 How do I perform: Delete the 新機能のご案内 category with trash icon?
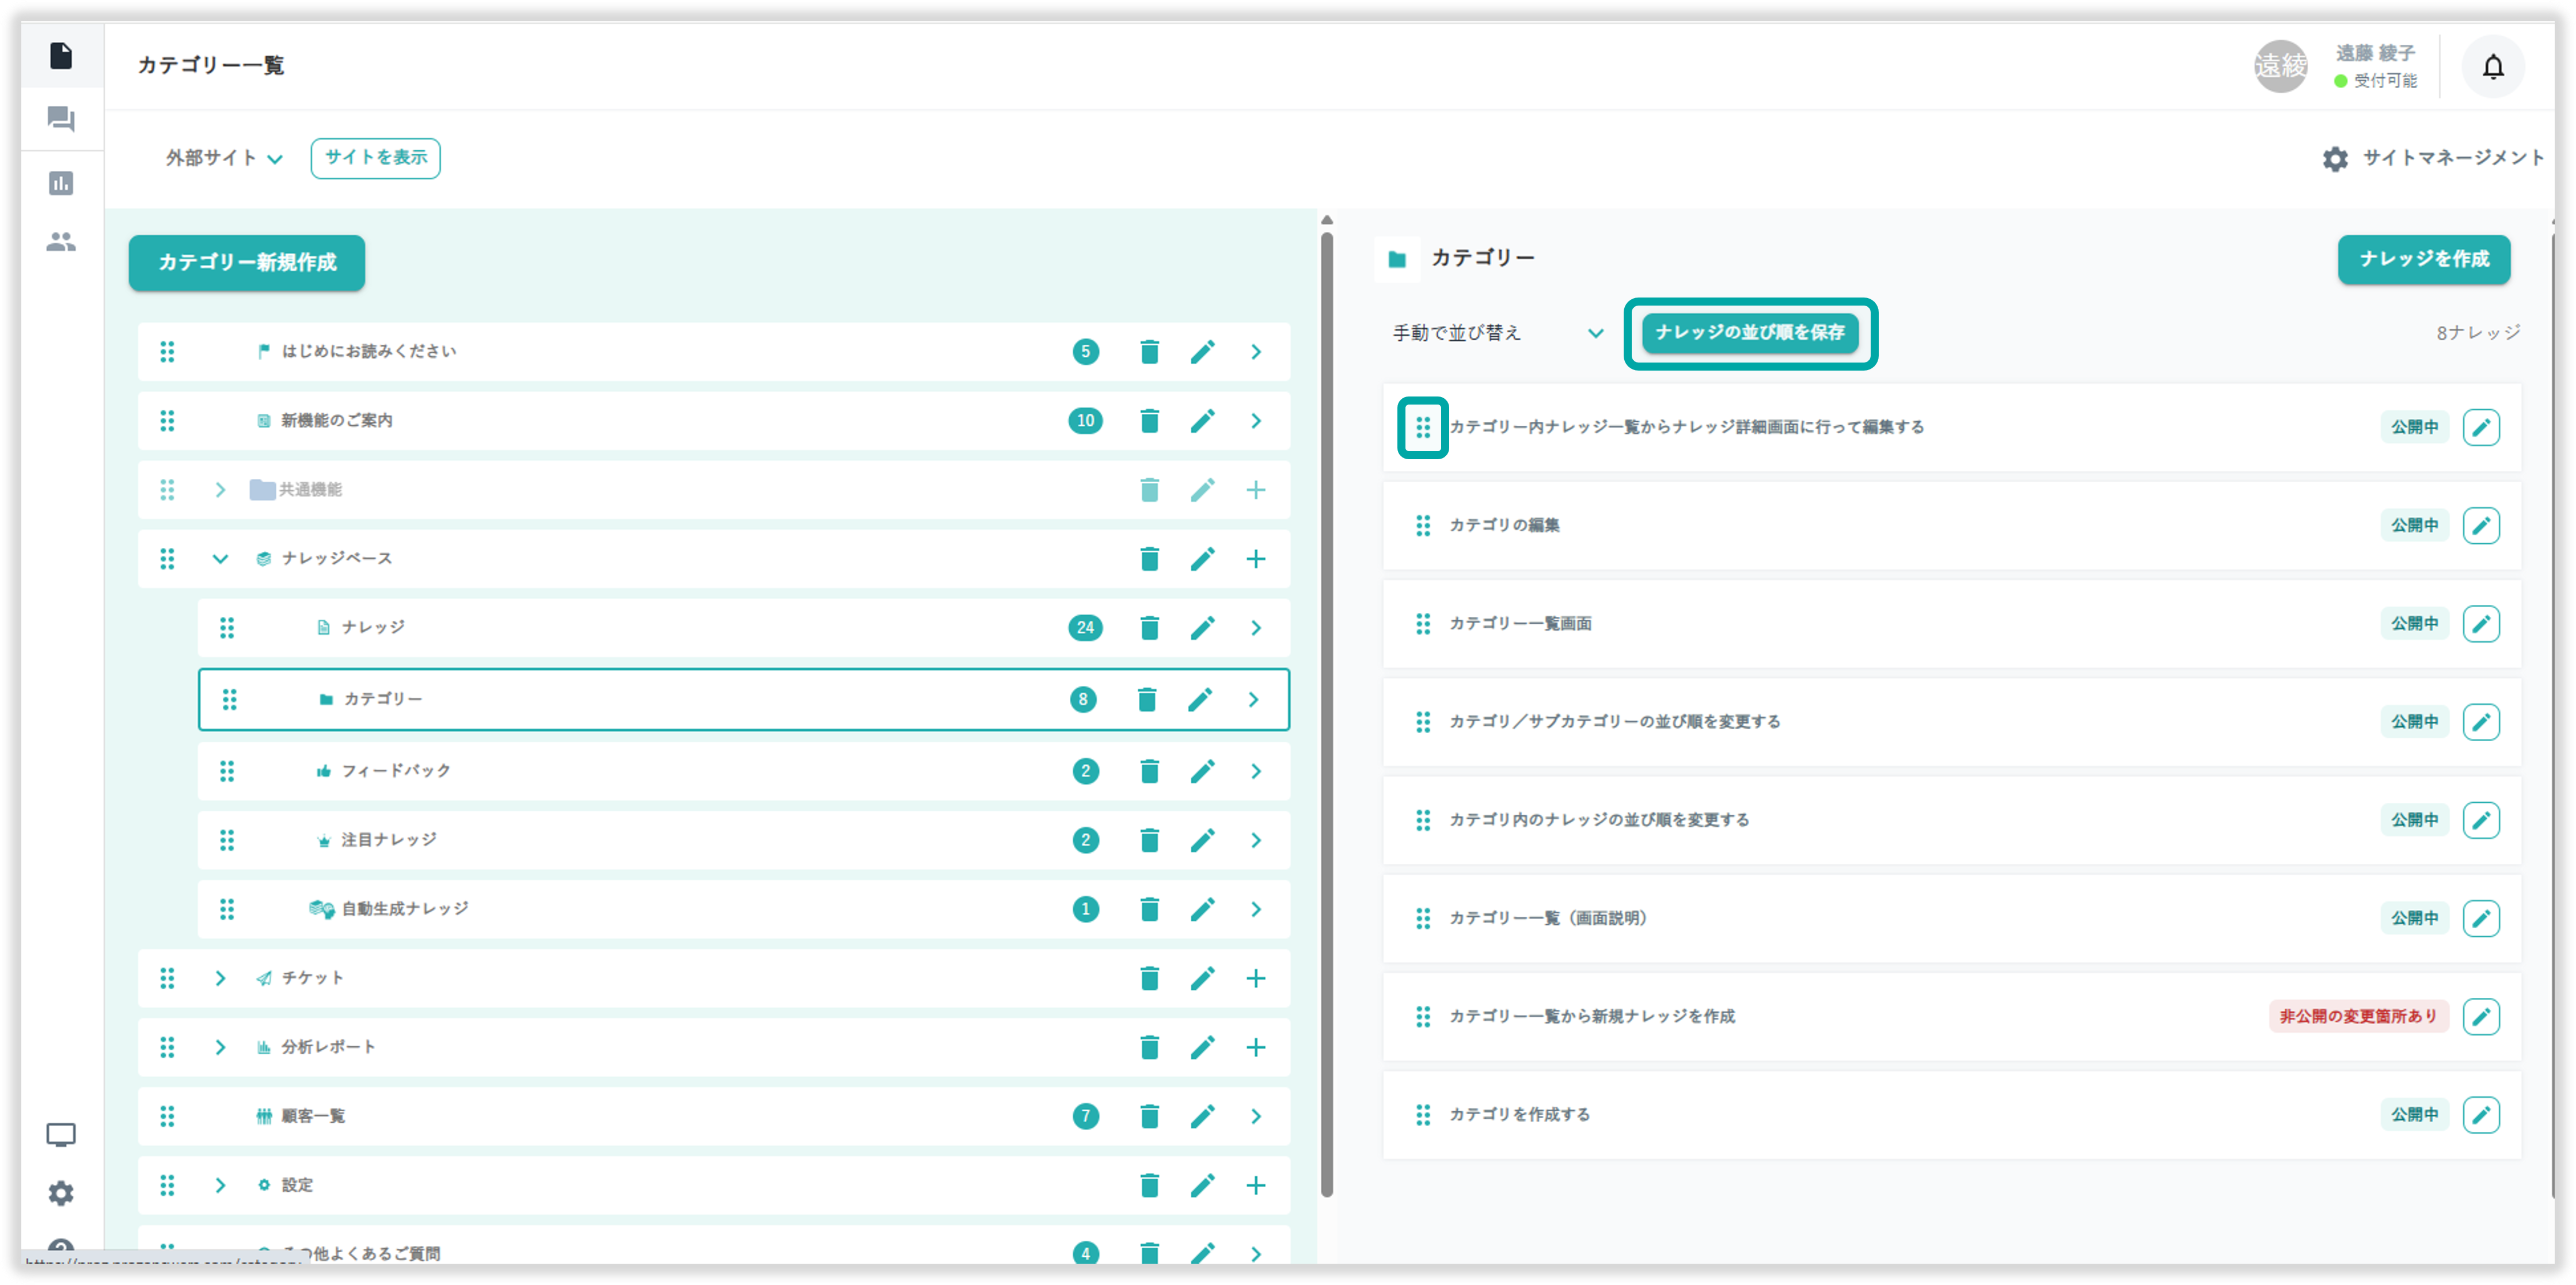point(1149,421)
